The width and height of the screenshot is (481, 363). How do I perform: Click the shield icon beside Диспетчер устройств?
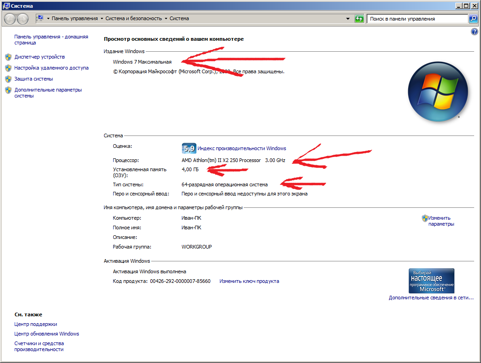click(x=8, y=57)
